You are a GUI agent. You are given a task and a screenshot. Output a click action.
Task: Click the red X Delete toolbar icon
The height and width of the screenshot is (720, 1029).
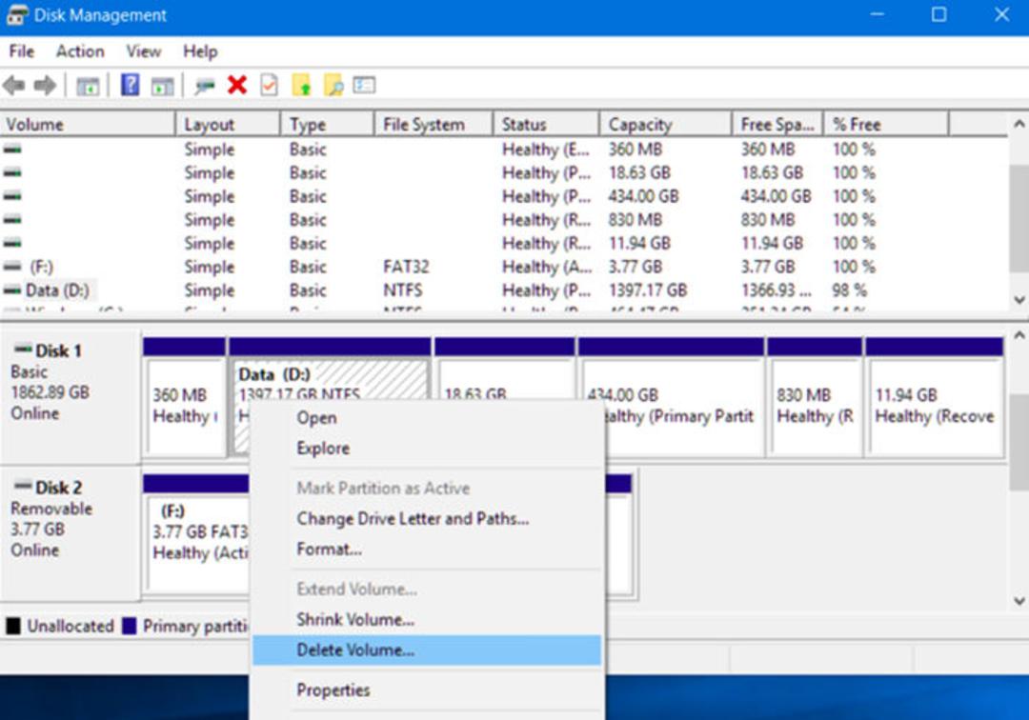coord(237,86)
